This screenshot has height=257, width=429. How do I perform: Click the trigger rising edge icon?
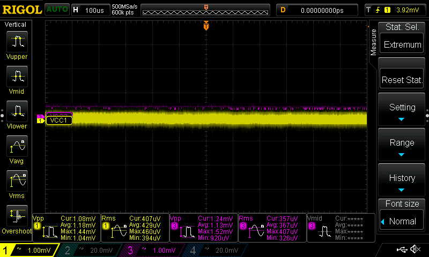378,10
